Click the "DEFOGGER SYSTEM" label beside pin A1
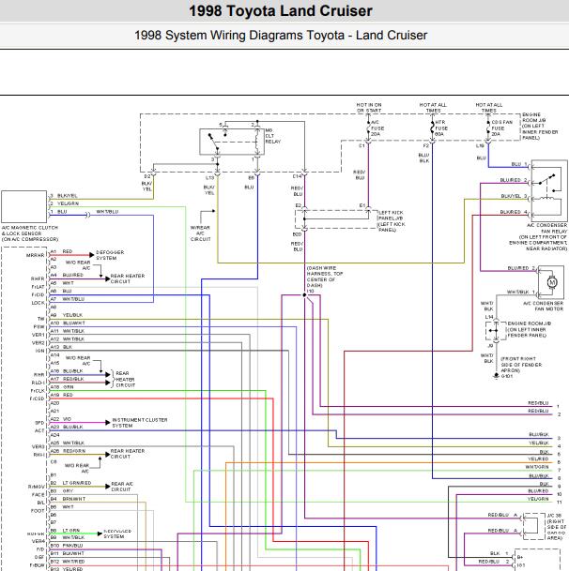 [x=110, y=255]
